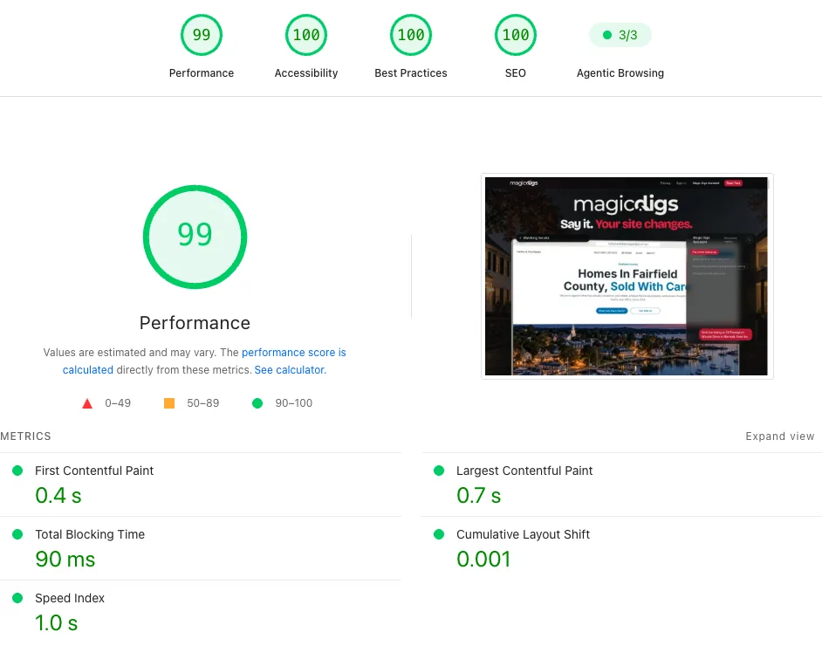
Task: Open the Agentic Browsing 3/3 badge
Action: point(620,35)
